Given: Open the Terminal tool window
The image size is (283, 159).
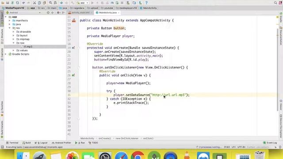Looking at the screenshot, I should coord(12,143).
